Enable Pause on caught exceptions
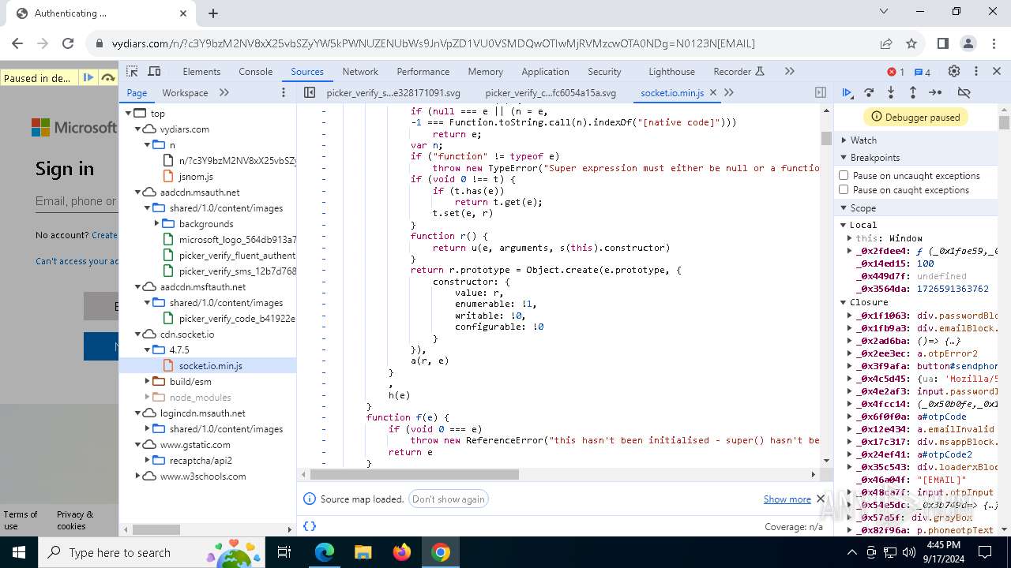This screenshot has height=568, width=1011. pos(844,189)
